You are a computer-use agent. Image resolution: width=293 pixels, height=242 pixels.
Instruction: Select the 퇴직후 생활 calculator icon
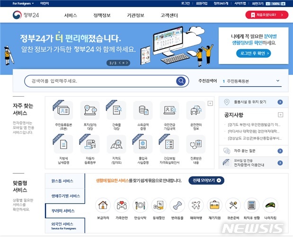coord(252,205)
